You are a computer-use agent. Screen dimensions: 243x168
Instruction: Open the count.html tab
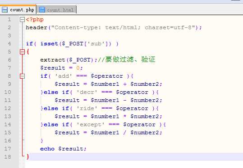[56, 10]
